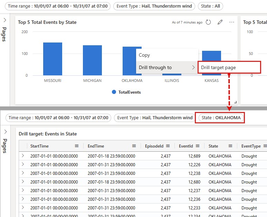Expand table row with EventId 12,233
The height and width of the screenshot is (217, 267).
(23, 208)
